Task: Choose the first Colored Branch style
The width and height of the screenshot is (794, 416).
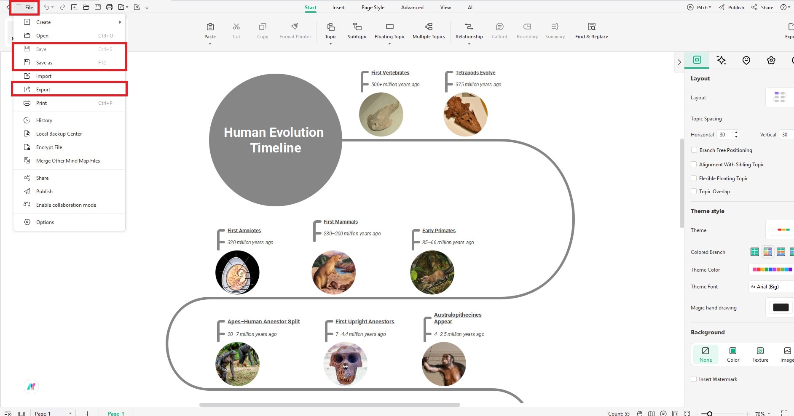Action: [755, 252]
